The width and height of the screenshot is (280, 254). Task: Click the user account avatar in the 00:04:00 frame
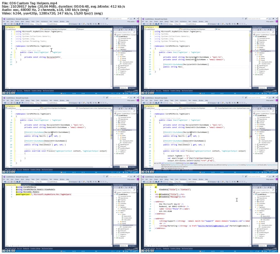point(277,100)
